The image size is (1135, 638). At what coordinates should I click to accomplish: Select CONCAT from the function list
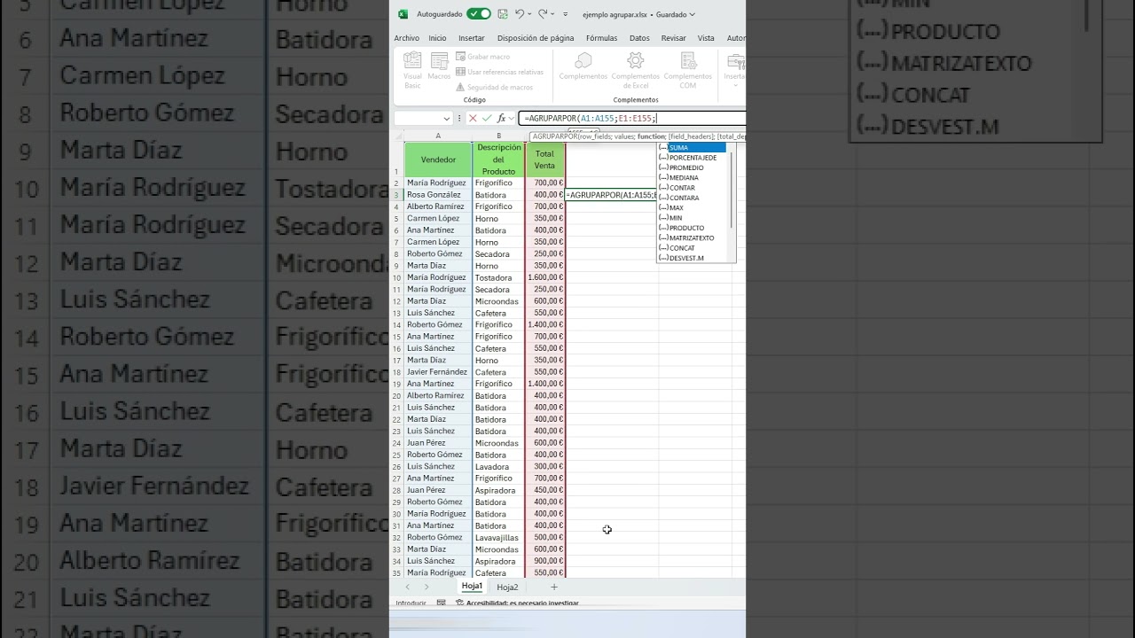(692, 248)
